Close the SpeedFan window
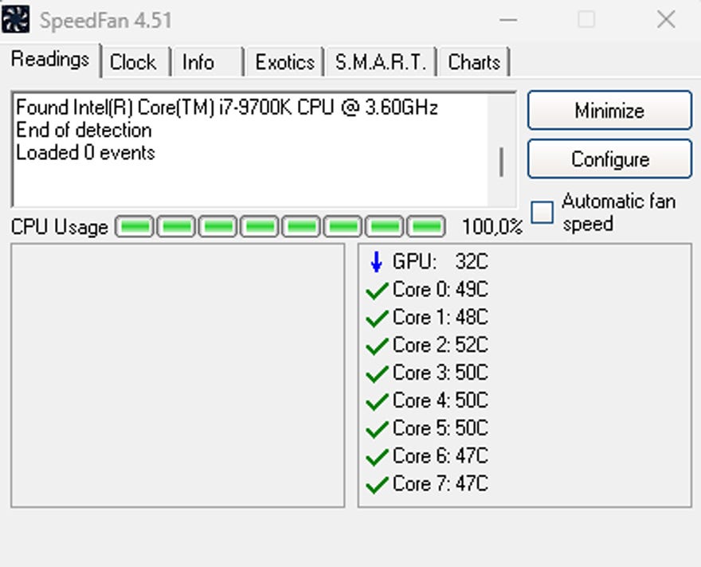The height and width of the screenshot is (567, 701). 666,20
